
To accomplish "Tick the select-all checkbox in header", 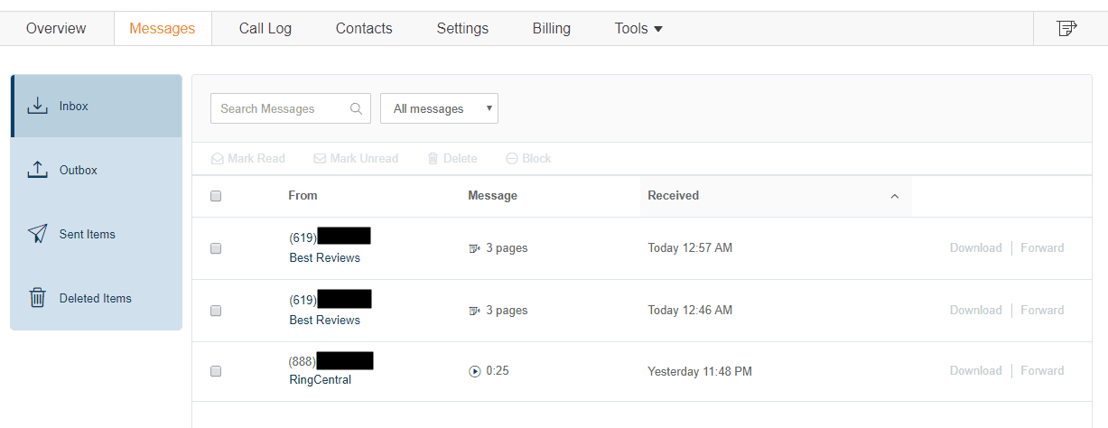I will tap(216, 196).
